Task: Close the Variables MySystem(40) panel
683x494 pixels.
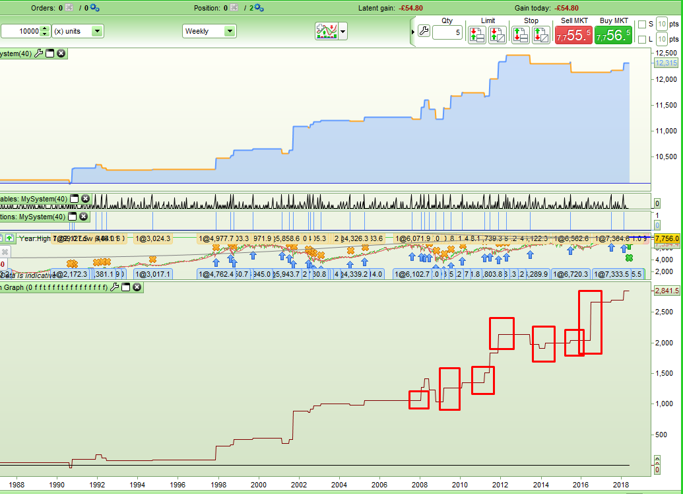Action: (84, 198)
